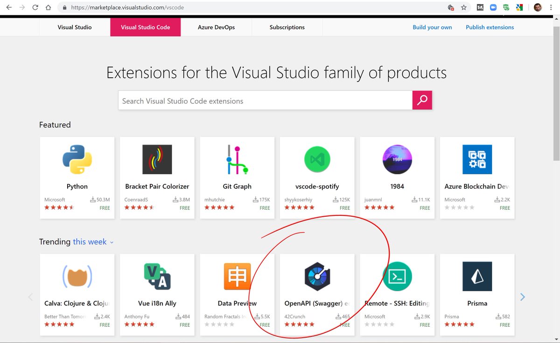The image size is (560, 343).
Task: Open the Subscriptions tab
Action: point(287,27)
